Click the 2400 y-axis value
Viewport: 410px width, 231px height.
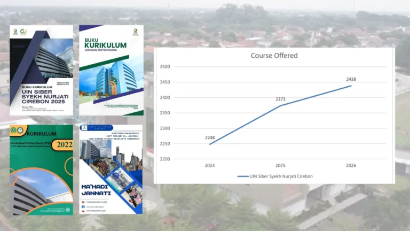pos(165,97)
